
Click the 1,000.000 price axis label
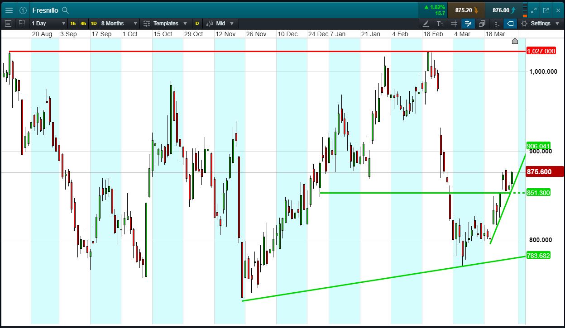(543, 71)
